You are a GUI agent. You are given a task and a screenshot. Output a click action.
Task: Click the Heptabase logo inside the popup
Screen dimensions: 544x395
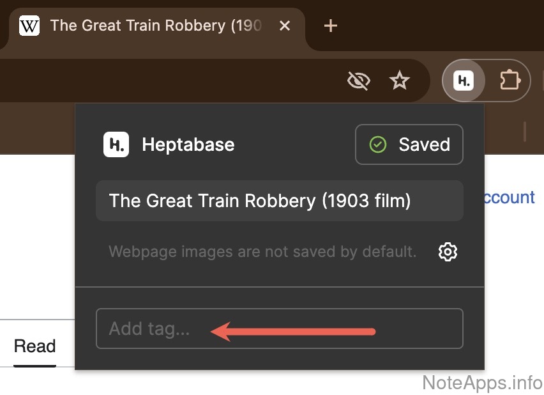click(116, 144)
